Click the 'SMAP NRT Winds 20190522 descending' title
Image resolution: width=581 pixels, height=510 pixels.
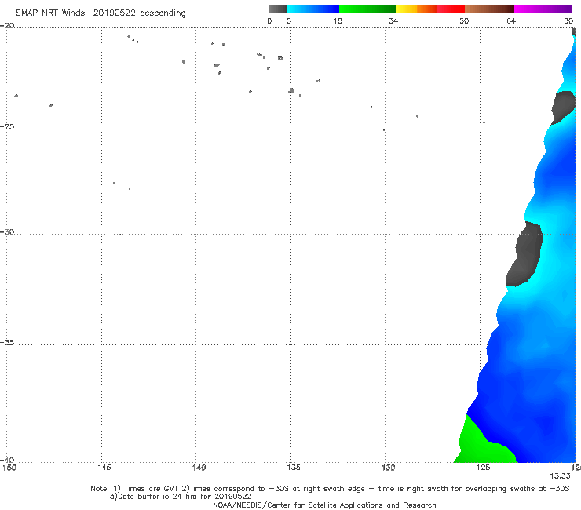[100, 13]
